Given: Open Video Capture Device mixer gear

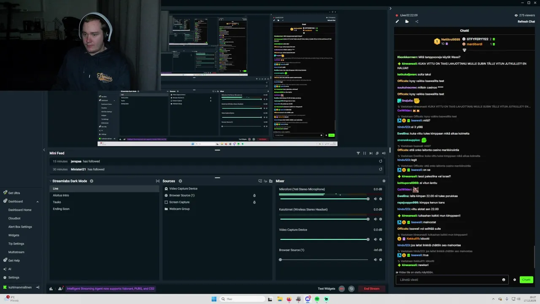Looking at the screenshot, I should (381, 239).
